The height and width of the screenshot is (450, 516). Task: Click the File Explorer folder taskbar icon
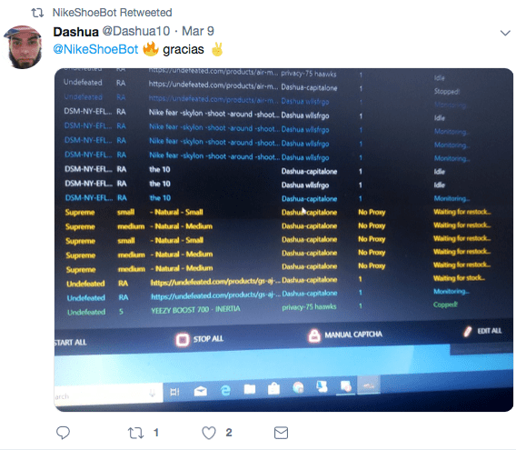250,389
